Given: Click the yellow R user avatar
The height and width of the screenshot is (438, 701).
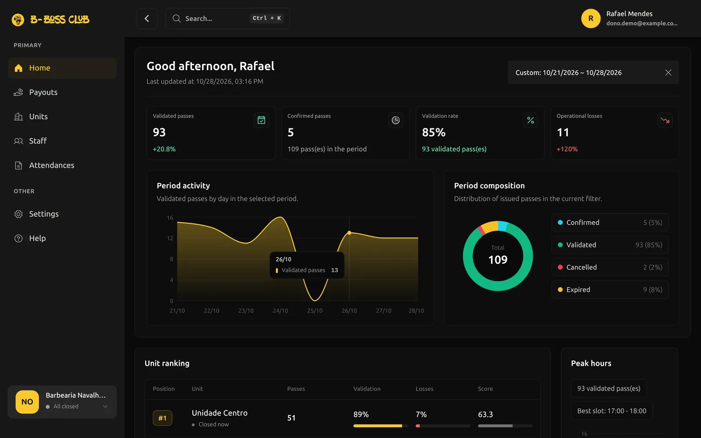Looking at the screenshot, I should coord(591,18).
